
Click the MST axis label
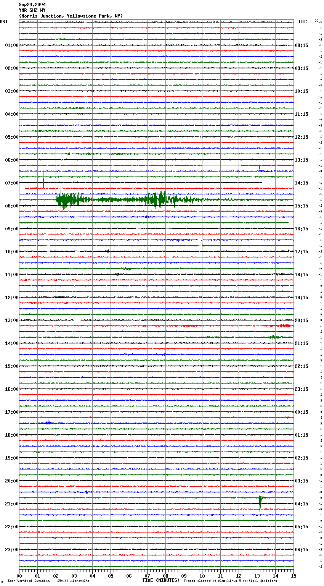[4, 22]
